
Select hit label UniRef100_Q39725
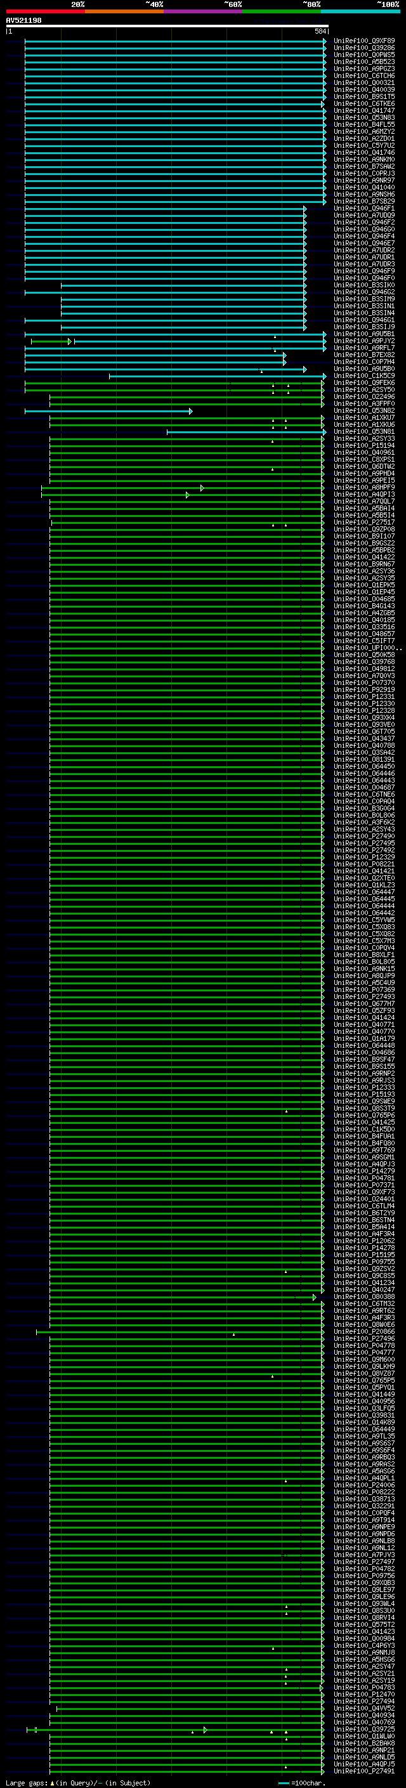pyautogui.click(x=363, y=1729)
